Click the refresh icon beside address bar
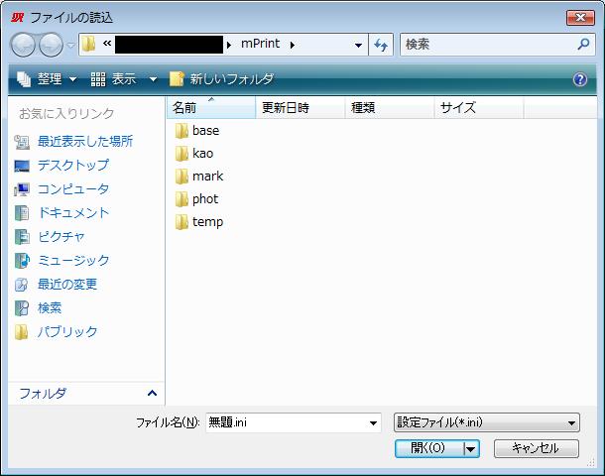The height and width of the screenshot is (476, 605). [381, 45]
